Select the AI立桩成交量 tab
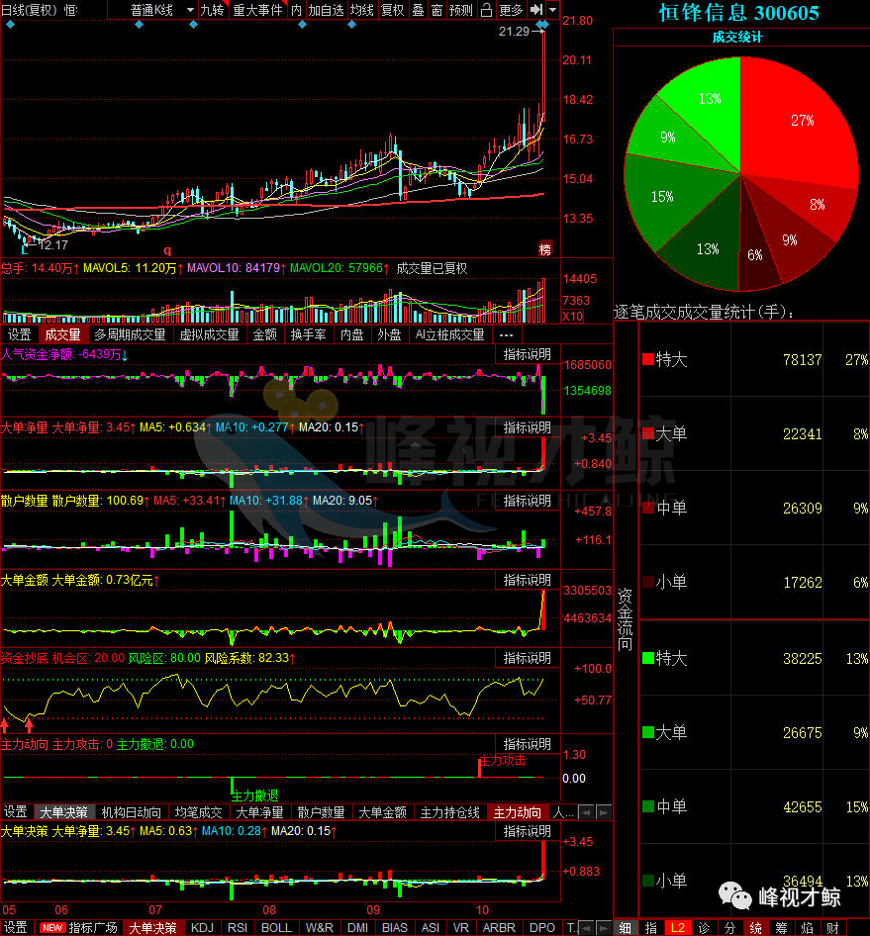This screenshot has width=870, height=936. (449, 334)
